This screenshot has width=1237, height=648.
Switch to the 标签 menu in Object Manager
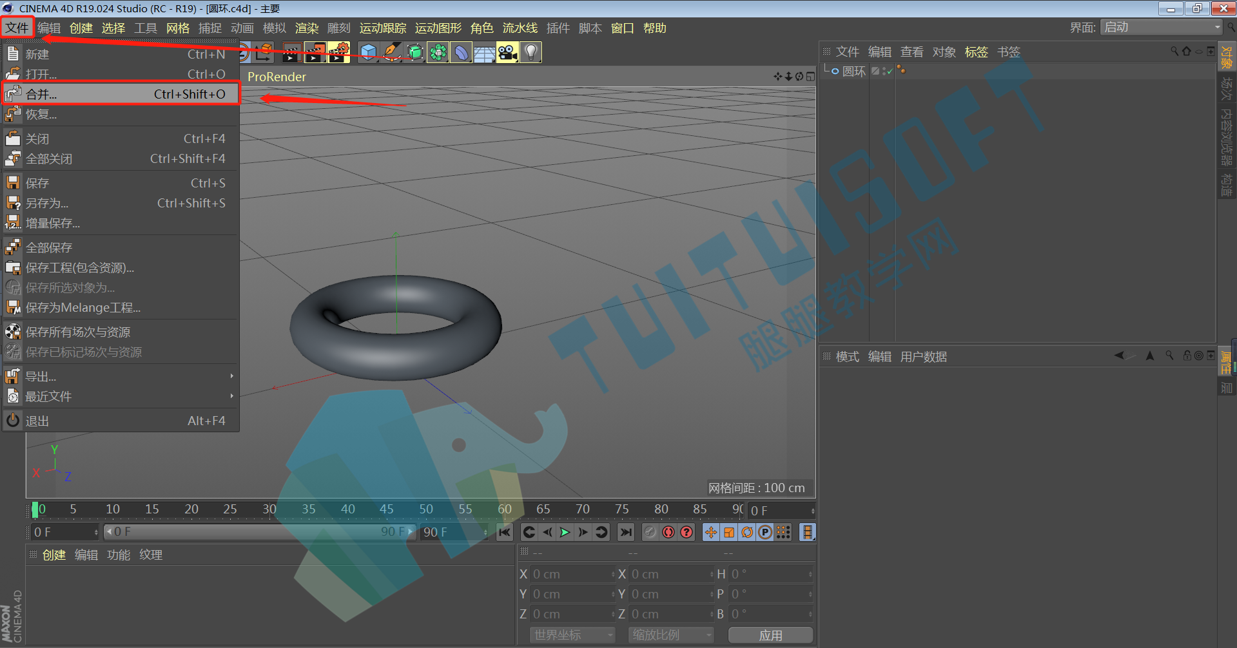click(976, 52)
